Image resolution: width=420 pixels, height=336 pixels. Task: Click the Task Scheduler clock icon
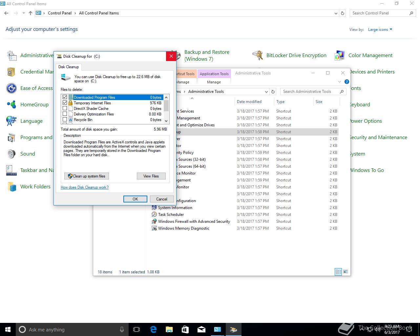pyautogui.click(x=154, y=215)
